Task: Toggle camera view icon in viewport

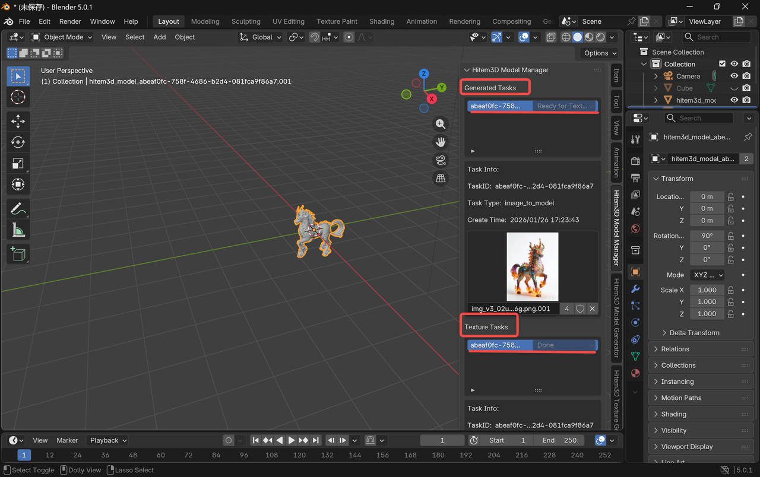Action: 441,160
